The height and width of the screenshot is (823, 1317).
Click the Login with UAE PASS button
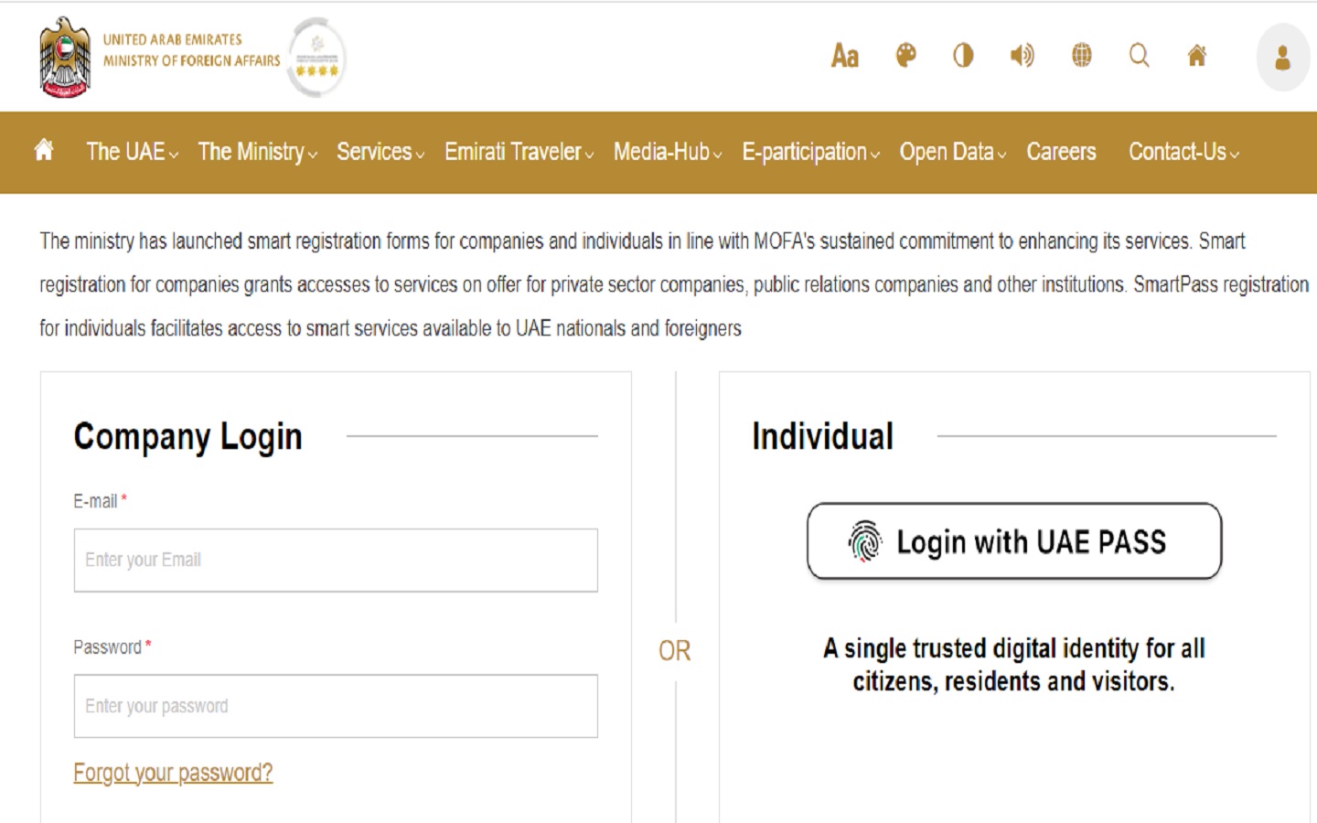pyautogui.click(x=1013, y=541)
